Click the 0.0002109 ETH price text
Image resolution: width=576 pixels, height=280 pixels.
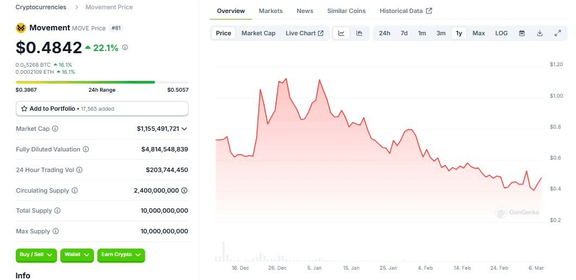pyautogui.click(x=35, y=72)
